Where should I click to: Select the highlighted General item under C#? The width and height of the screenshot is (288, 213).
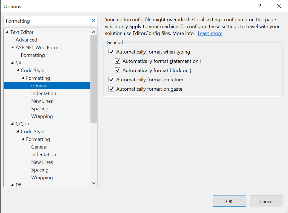(47, 86)
